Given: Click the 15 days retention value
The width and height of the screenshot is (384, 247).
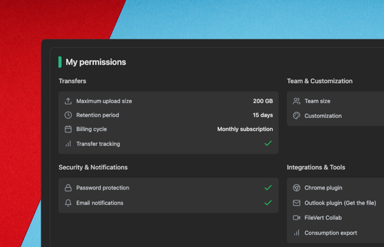Looking at the screenshot, I should [x=263, y=115].
